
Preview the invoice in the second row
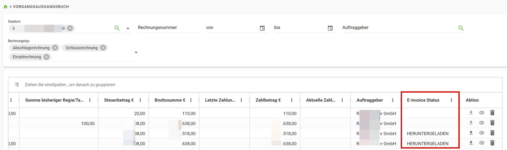coord(482,123)
